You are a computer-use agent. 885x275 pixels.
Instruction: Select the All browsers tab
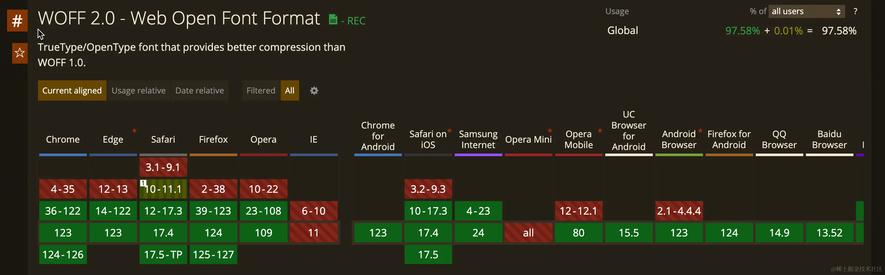click(x=290, y=91)
